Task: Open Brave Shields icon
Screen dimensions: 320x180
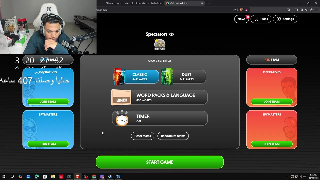Action: (x=241, y=10)
